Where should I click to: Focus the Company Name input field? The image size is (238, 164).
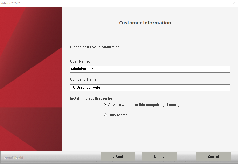point(150,88)
